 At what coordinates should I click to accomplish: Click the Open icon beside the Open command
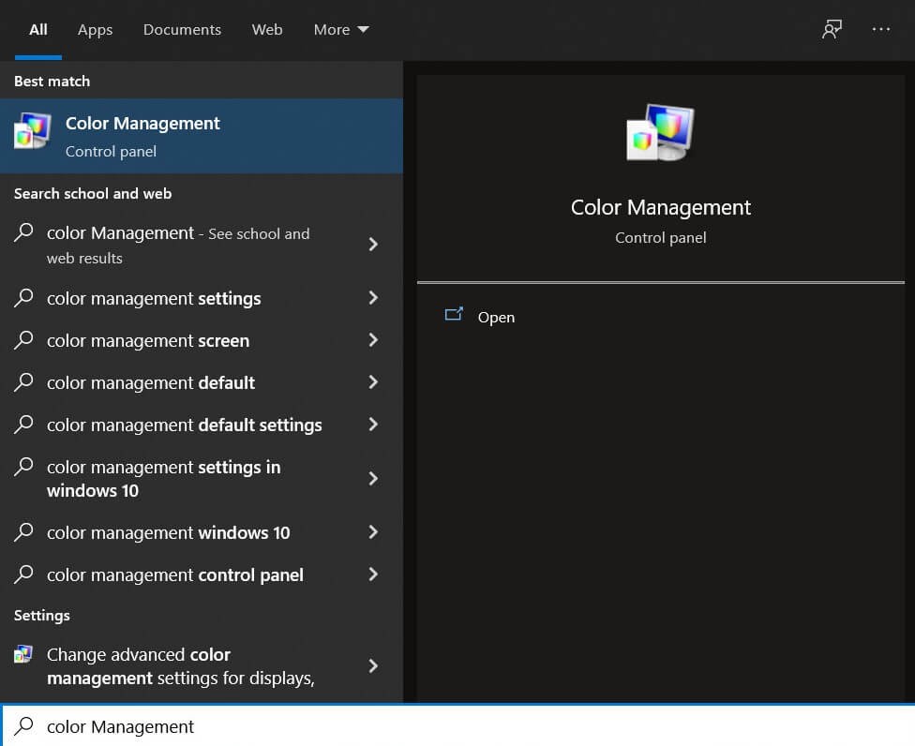[x=455, y=316]
